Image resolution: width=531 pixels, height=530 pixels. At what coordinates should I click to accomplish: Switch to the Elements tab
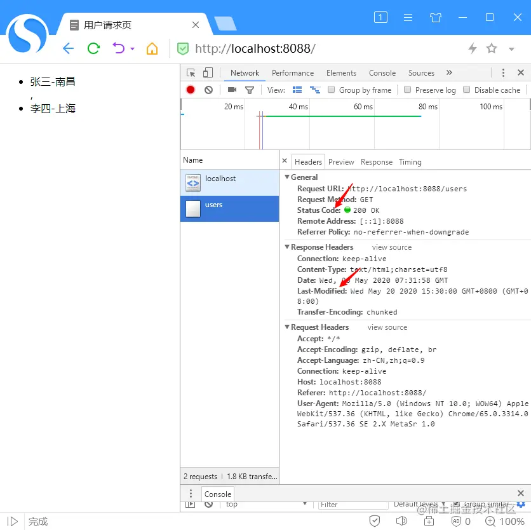341,73
